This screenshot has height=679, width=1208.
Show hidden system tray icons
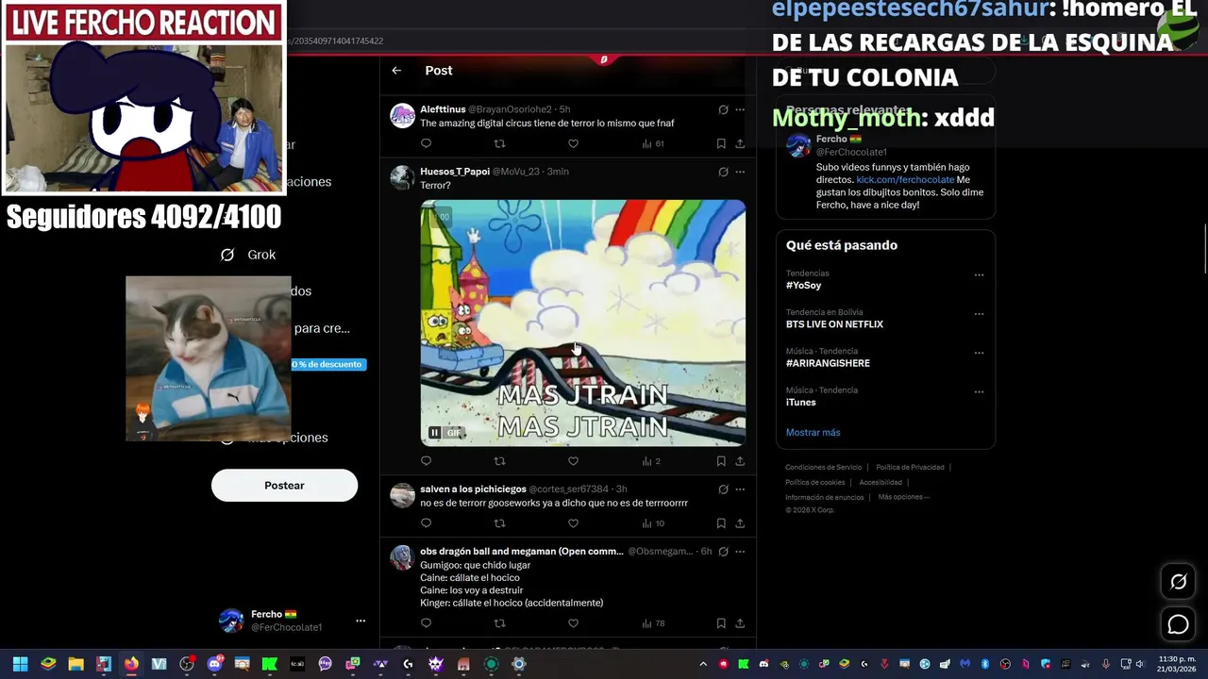[703, 664]
